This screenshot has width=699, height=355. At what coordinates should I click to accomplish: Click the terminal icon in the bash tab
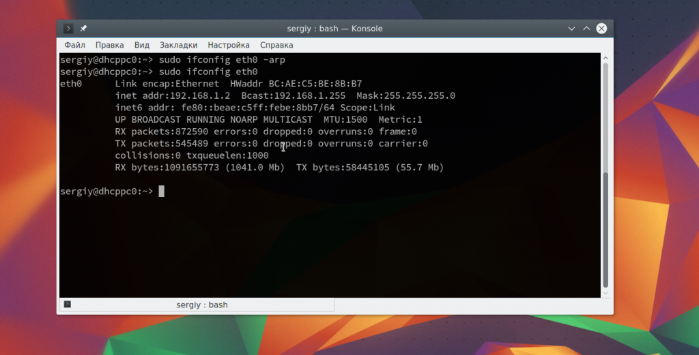point(68,305)
